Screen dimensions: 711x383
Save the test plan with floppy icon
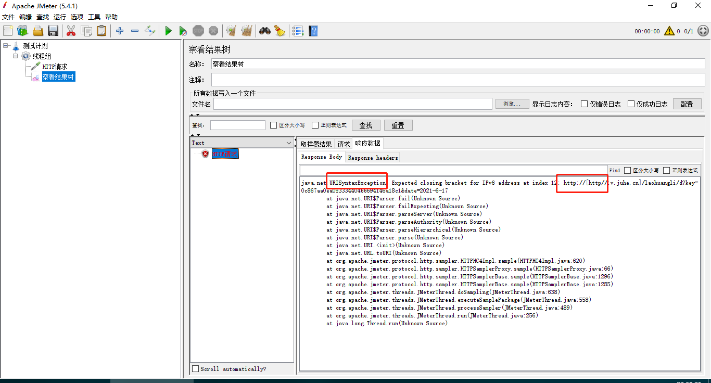click(x=53, y=31)
